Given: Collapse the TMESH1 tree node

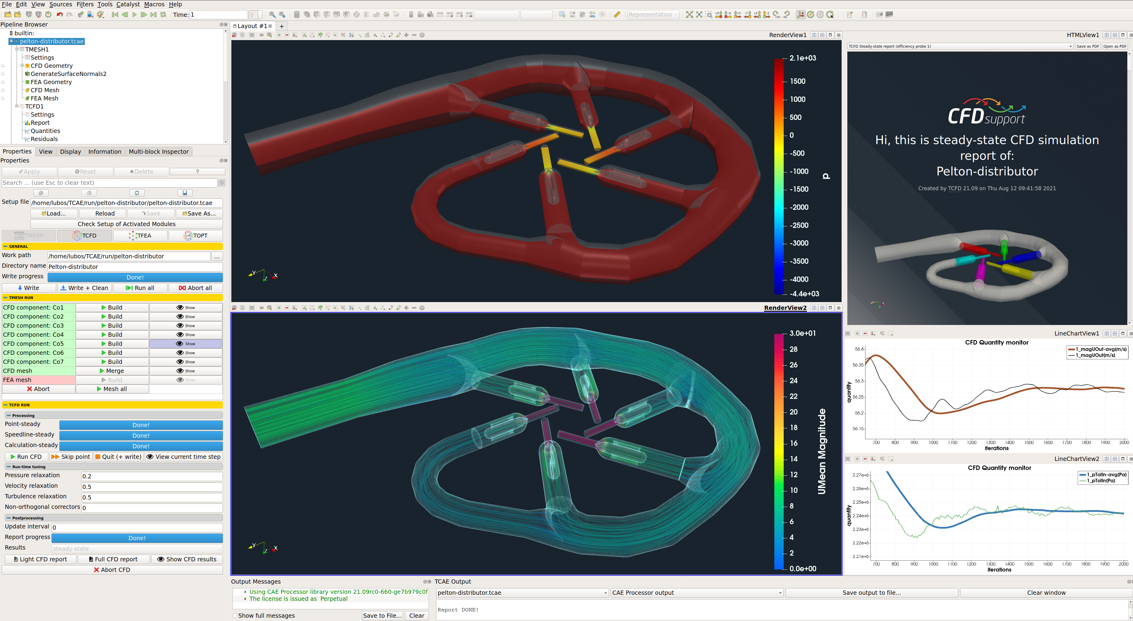Looking at the screenshot, I should [17, 49].
